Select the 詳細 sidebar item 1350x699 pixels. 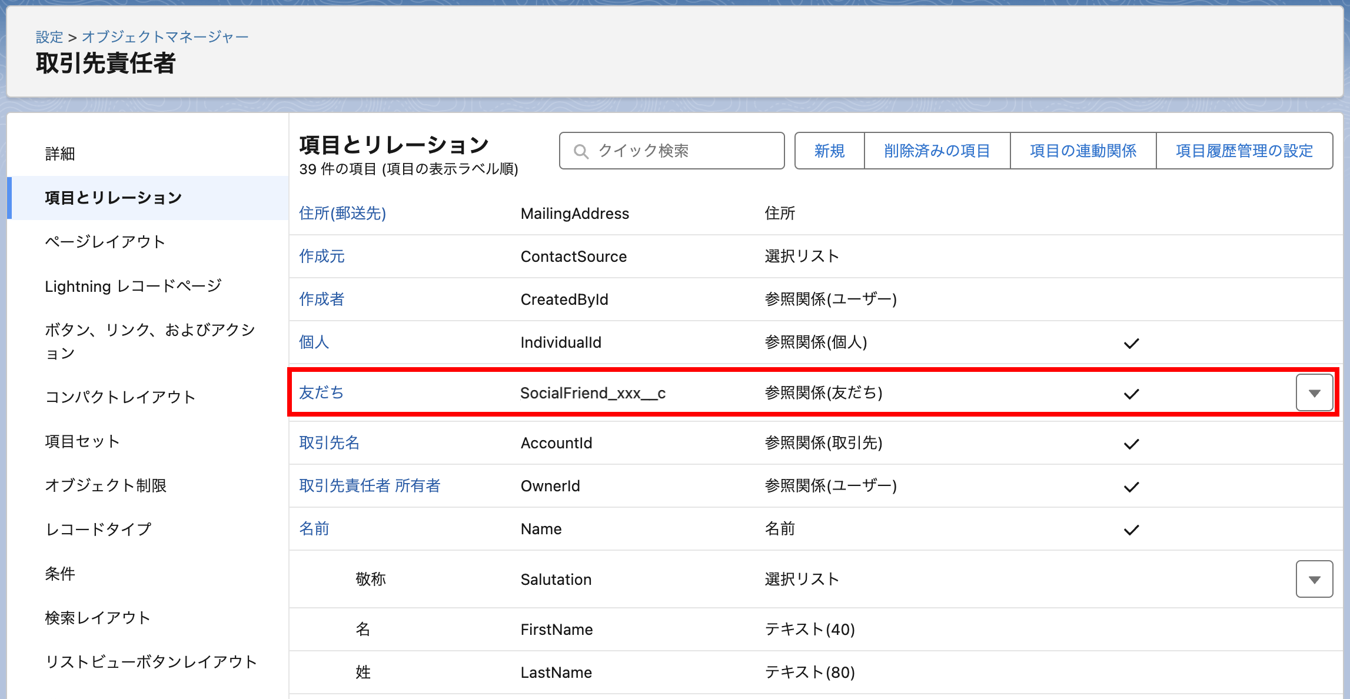point(60,154)
